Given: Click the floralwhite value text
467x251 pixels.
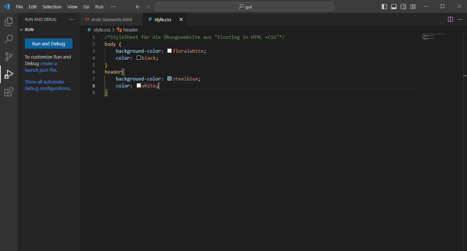Looking at the screenshot, I should (188, 51).
